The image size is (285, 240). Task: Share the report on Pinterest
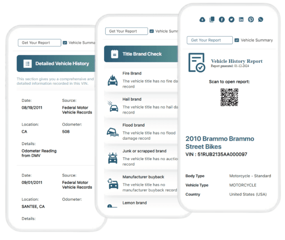tap(251, 20)
